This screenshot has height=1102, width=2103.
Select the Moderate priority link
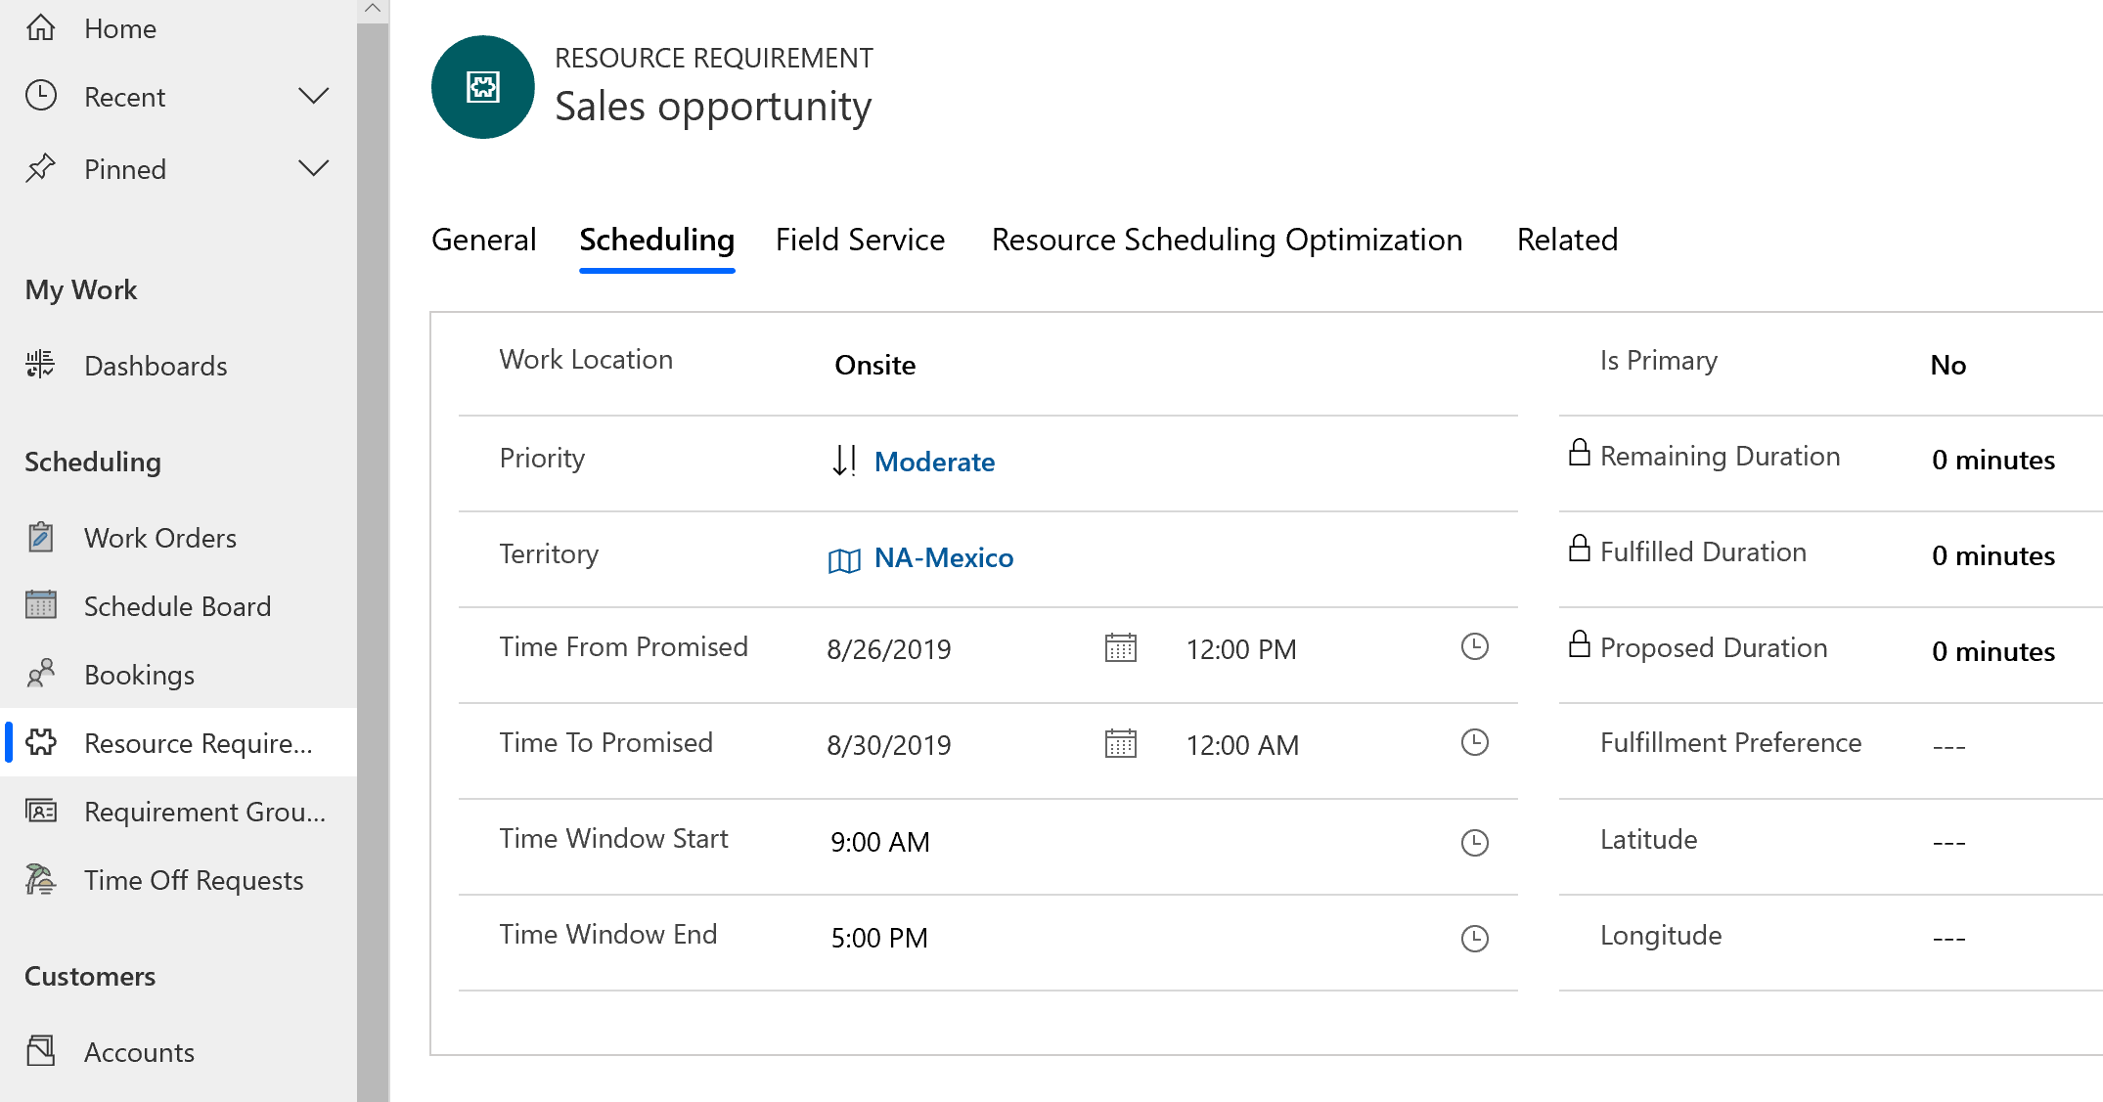935,462
